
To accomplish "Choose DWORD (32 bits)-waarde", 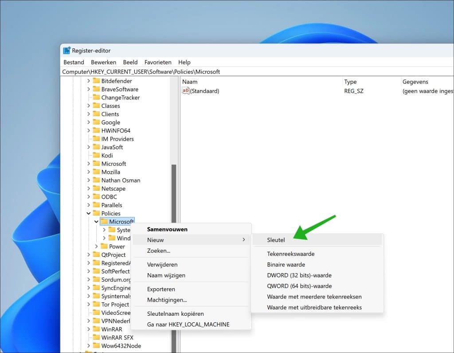I will [317, 275].
